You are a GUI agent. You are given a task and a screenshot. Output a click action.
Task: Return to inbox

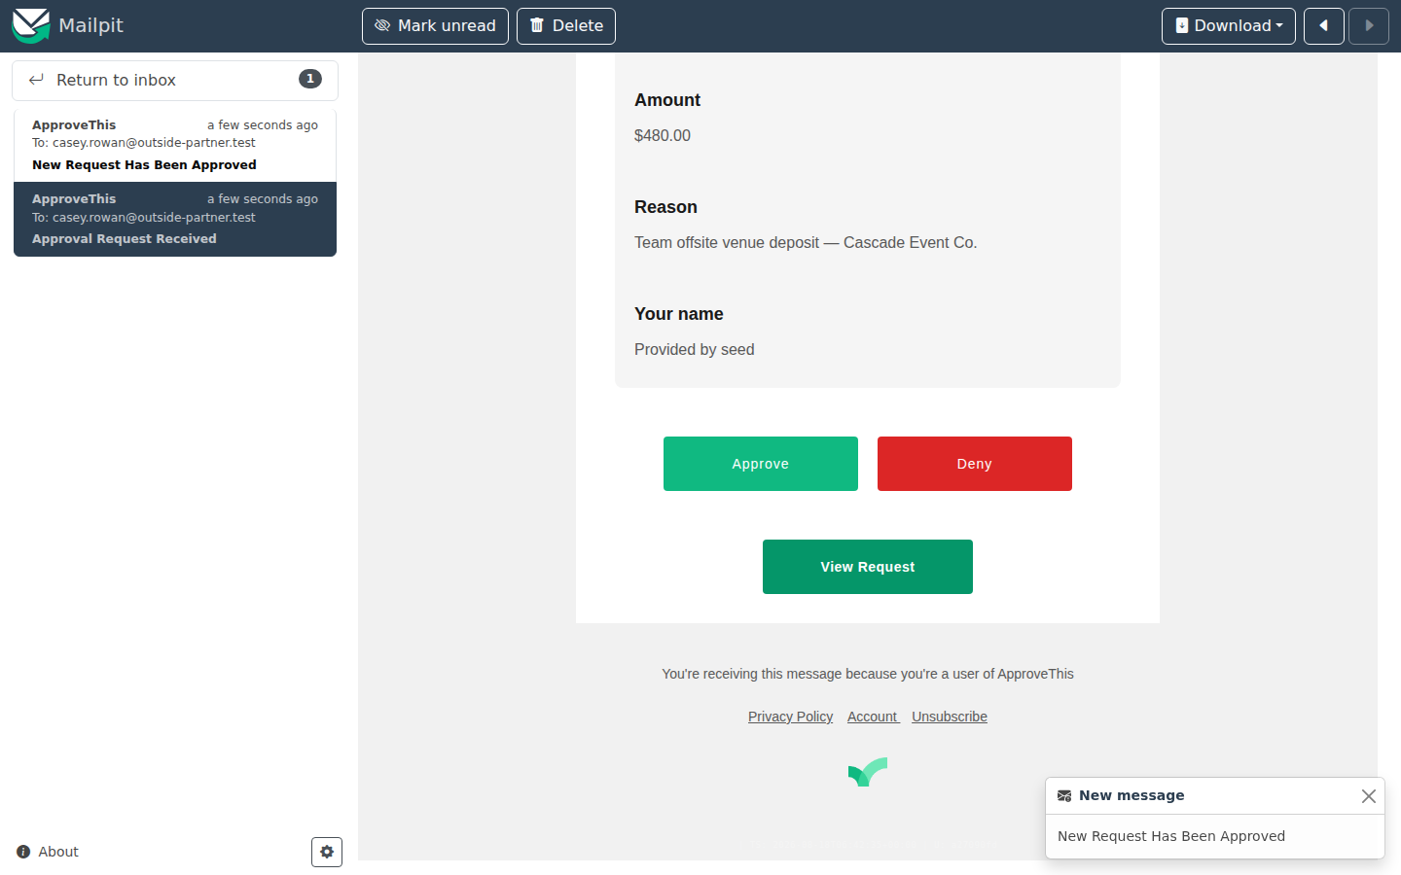[175, 81]
